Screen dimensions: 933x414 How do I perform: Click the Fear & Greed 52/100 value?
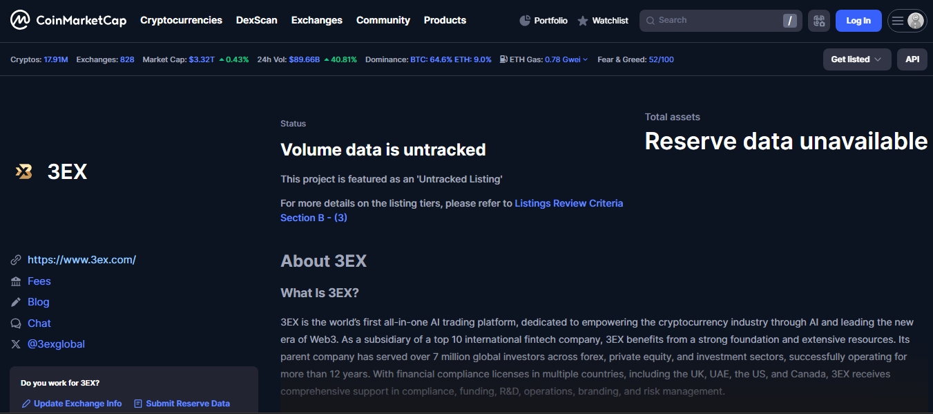click(x=661, y=59)
